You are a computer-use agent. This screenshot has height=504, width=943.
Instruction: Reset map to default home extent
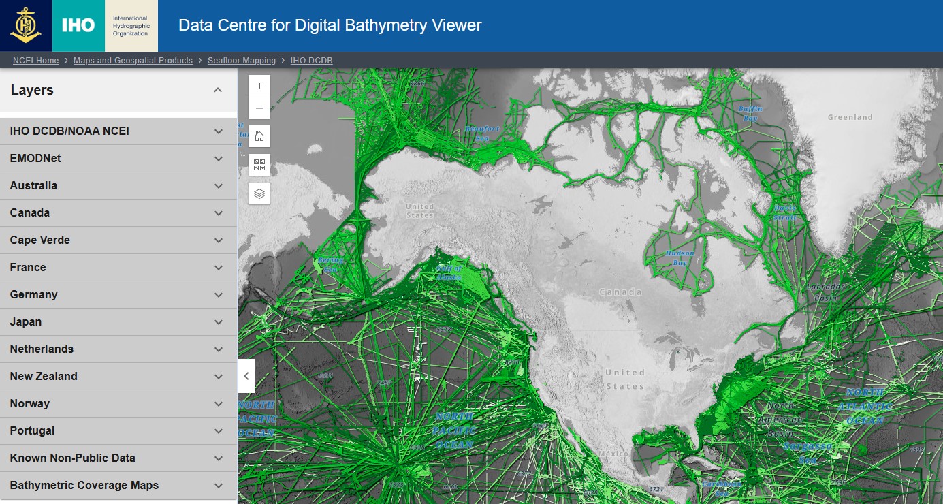[x=259, y=136]
